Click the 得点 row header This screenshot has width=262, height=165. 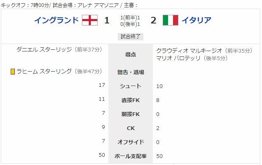[131, 54]
